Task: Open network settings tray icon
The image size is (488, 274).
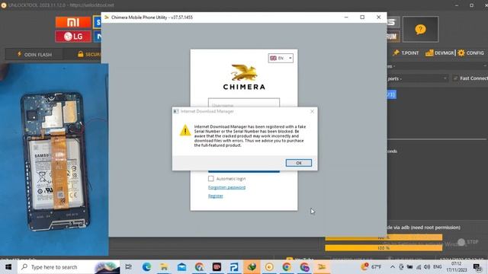Action: click(x=419, y=267)
